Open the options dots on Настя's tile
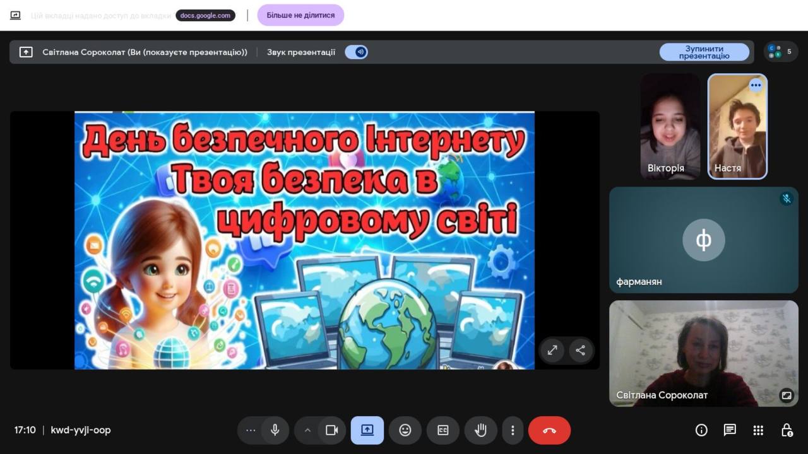 (756, 85)
